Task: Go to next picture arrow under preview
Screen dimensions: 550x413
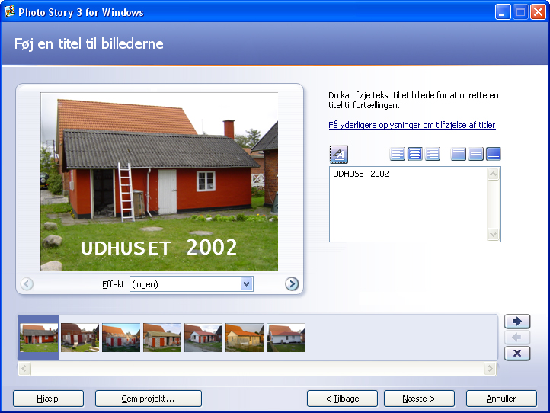Action: pyautogui.click(x=292, y=284)
